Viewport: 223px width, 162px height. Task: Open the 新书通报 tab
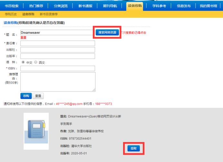click(85, 6)
